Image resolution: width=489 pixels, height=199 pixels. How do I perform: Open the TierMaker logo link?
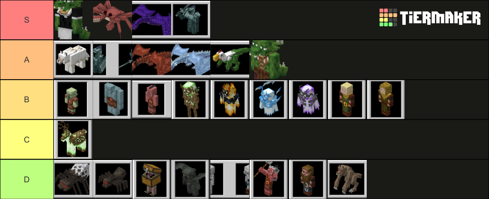click(x=430, y=18)
